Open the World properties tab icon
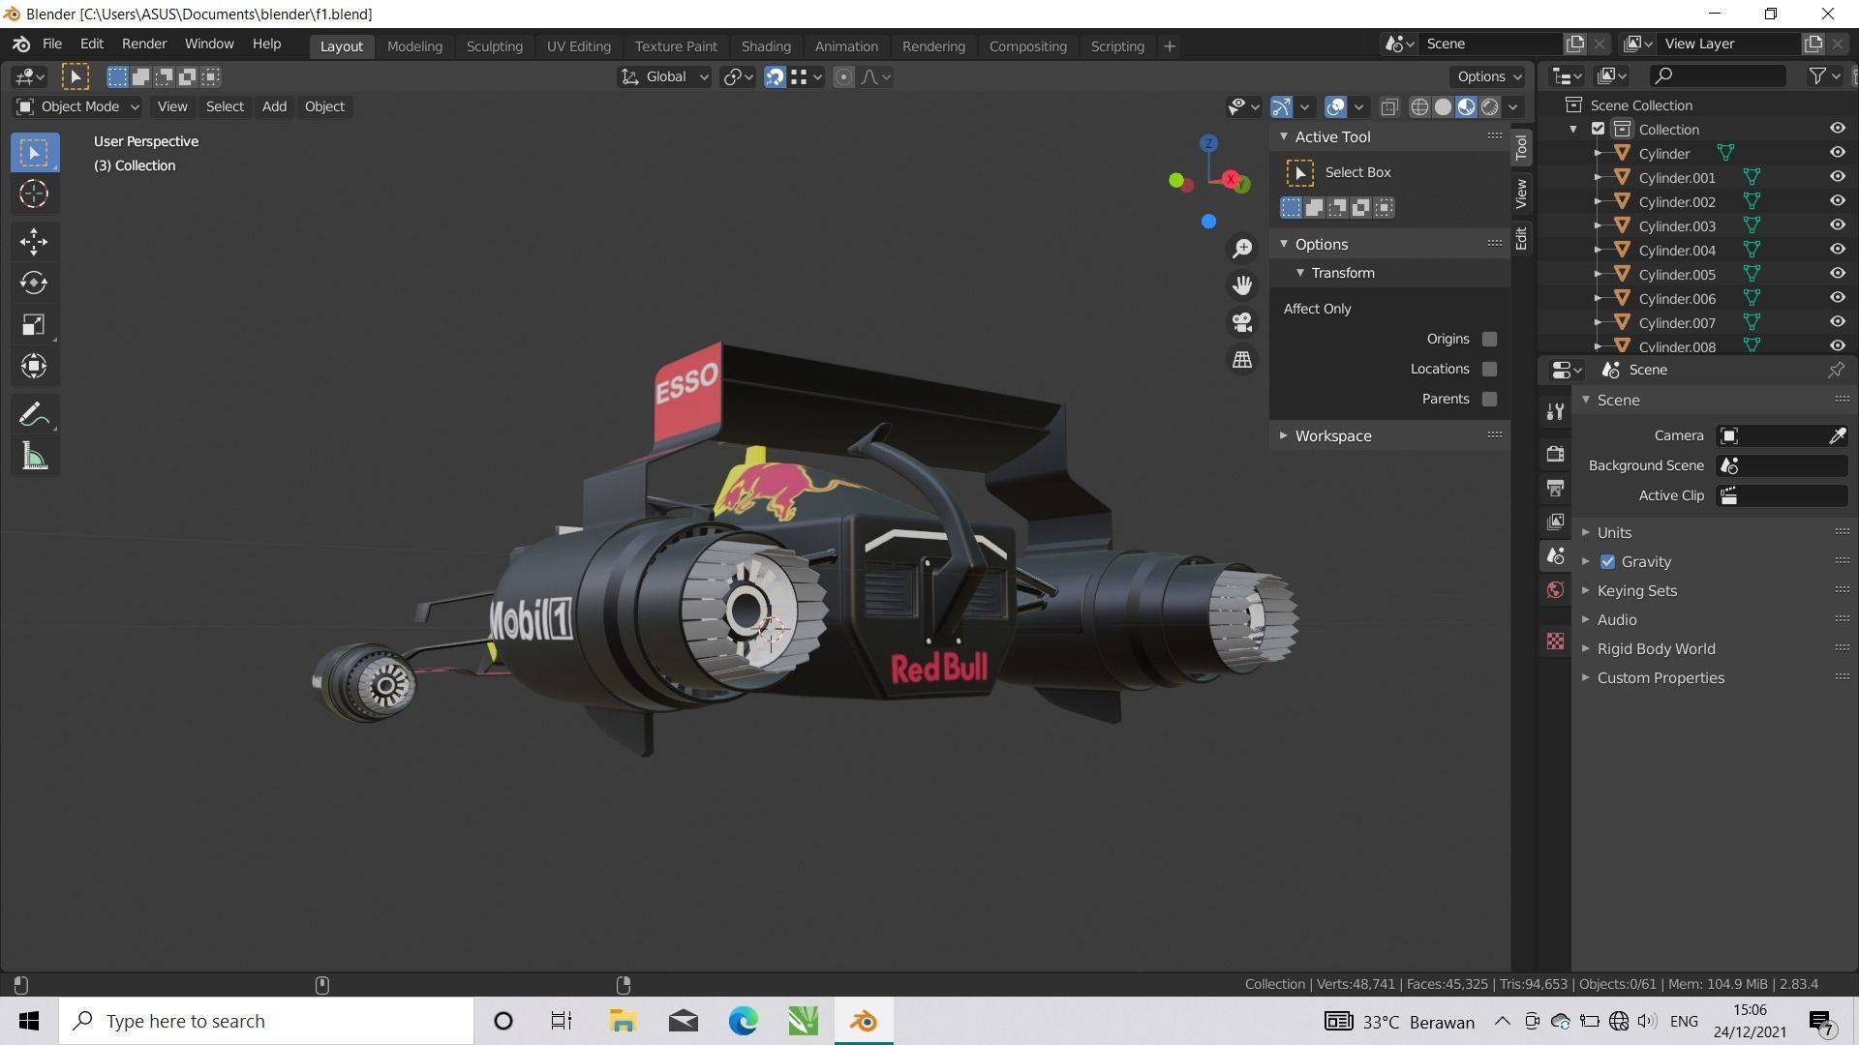This screenshot has width=1859, height=1045. (1555, 590)
